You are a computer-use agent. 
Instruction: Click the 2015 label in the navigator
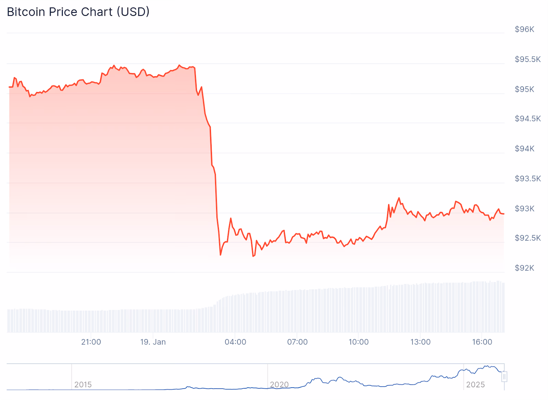coord(83,385)
